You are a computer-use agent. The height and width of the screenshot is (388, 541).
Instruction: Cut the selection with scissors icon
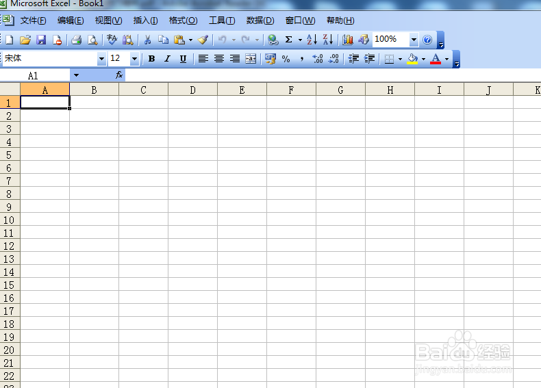(x=148, y=40)
